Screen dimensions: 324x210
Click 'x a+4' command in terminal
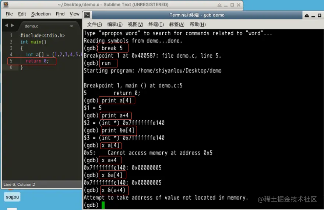click(x=109, y=160)
